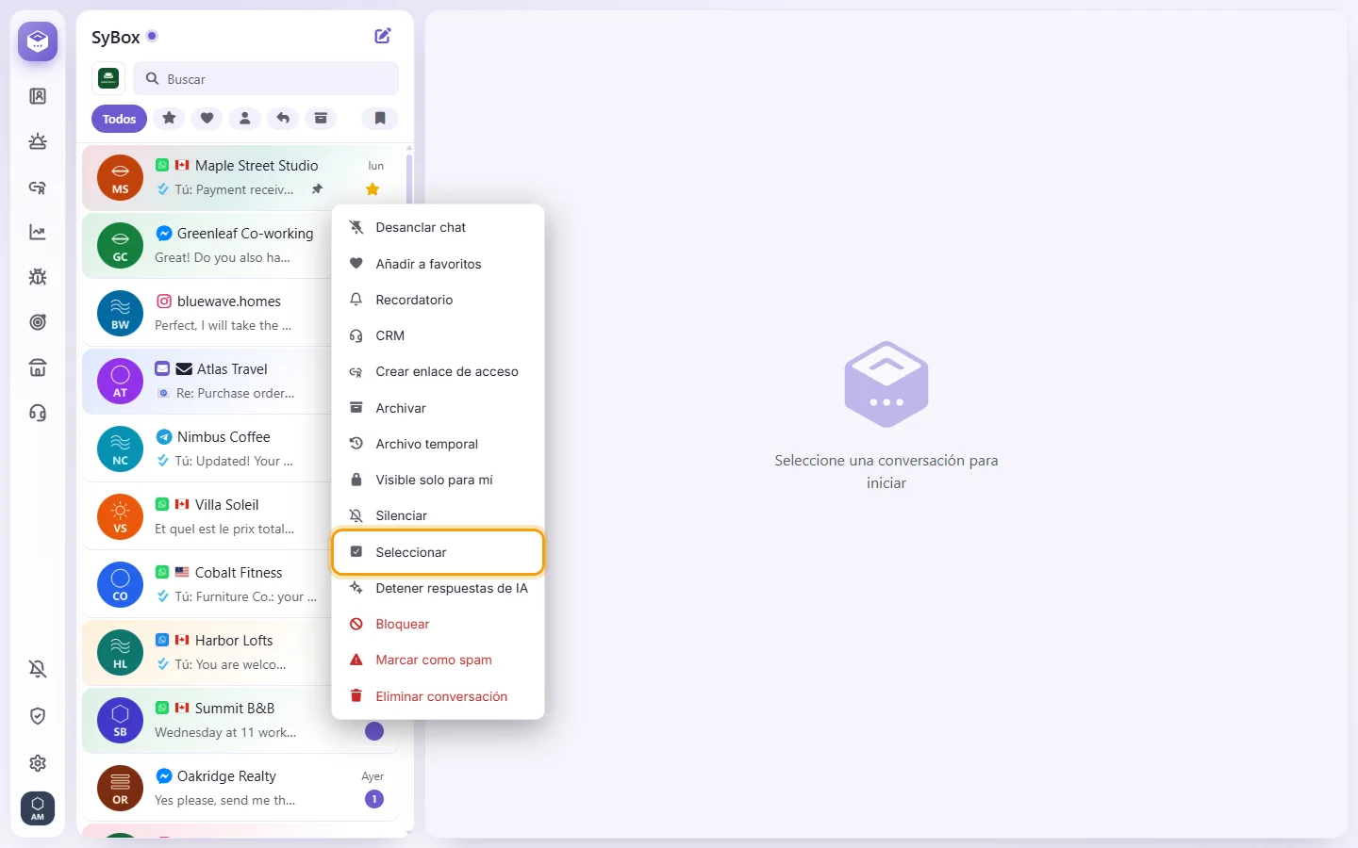Toggle the star on Maple Street Studio

pos(373,189)
